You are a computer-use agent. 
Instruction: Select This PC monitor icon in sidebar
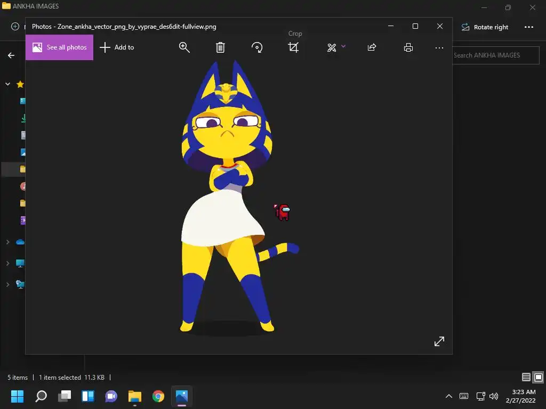[20, 263]
